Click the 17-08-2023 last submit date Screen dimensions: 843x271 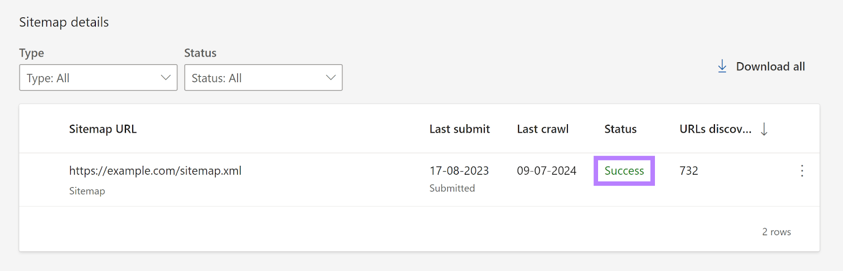point(459,170)
